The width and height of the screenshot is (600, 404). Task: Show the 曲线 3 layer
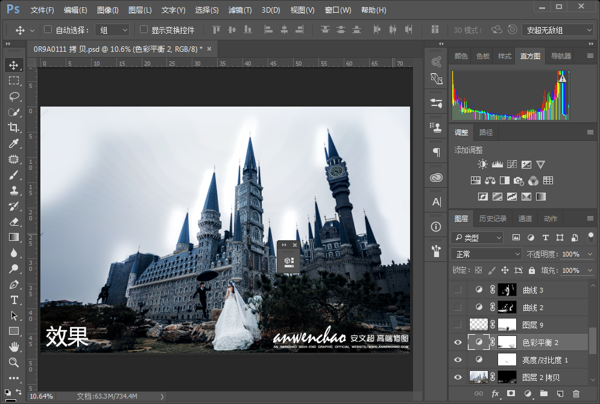(458, 290)
